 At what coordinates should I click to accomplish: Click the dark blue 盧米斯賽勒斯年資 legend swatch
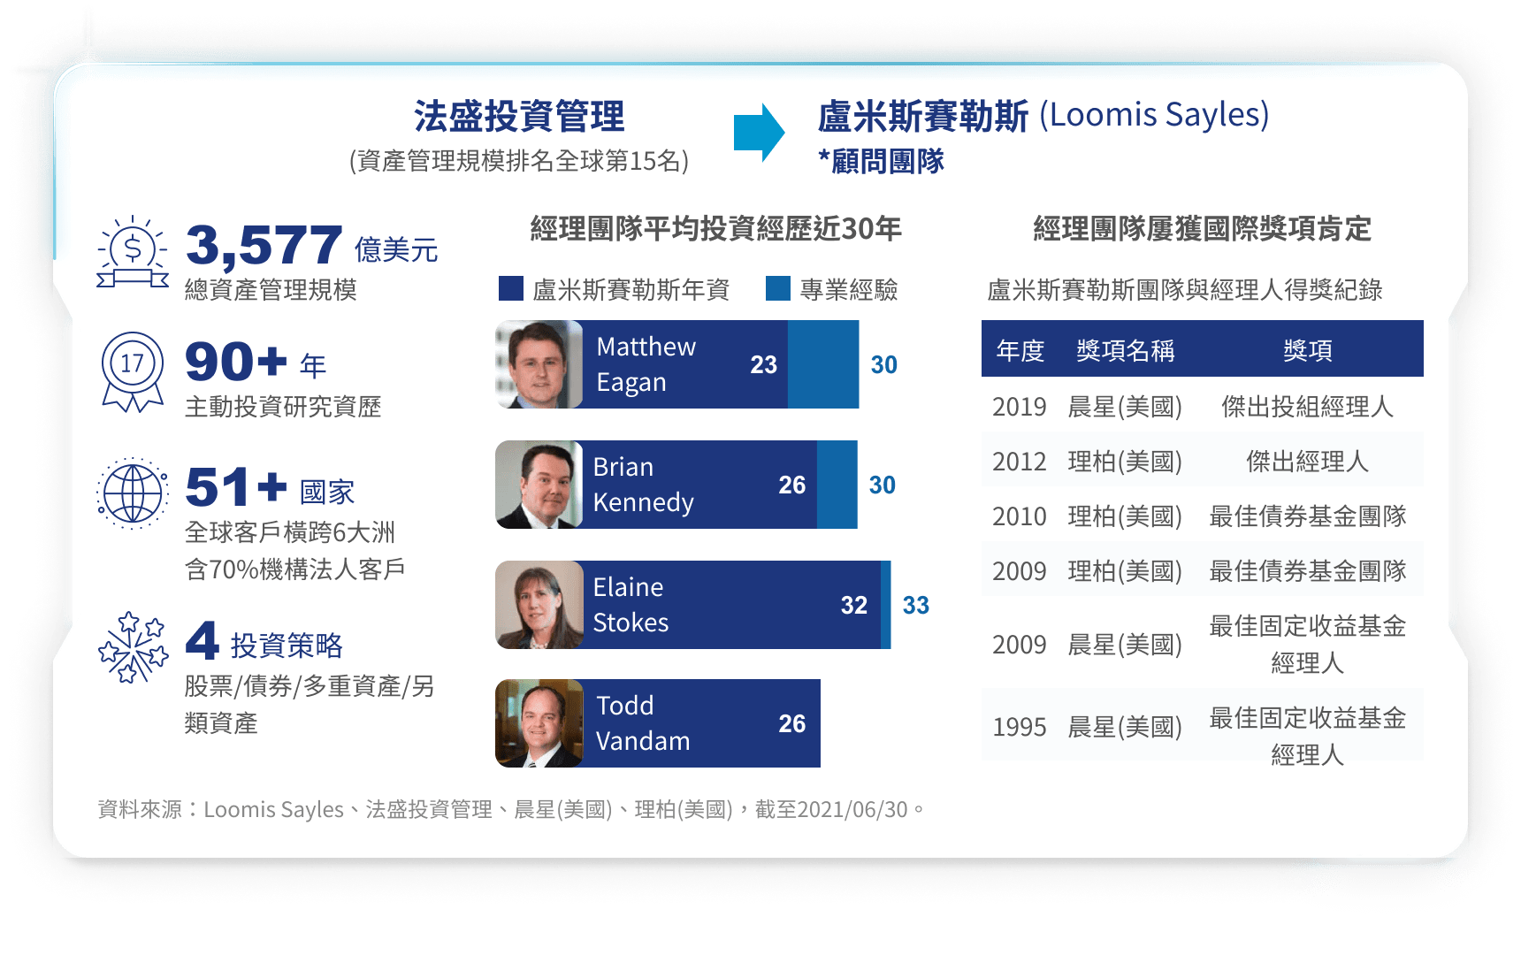511,288
